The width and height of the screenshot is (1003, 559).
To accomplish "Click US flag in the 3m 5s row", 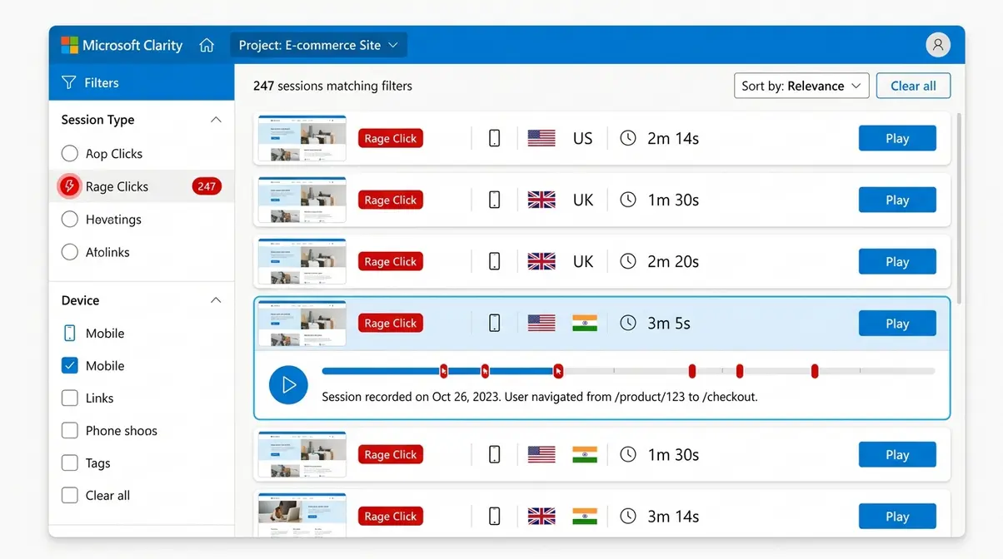I will [x=541, y=323].
